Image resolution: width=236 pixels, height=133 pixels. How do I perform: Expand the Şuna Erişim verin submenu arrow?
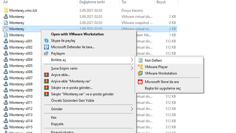[132, 68]
